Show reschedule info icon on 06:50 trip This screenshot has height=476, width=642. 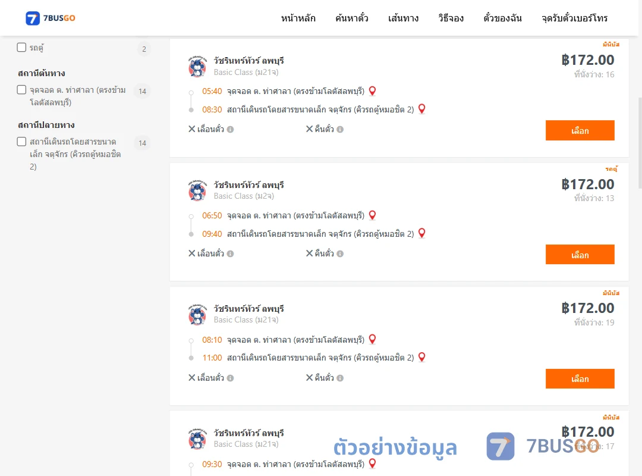(x=231, y=254)
